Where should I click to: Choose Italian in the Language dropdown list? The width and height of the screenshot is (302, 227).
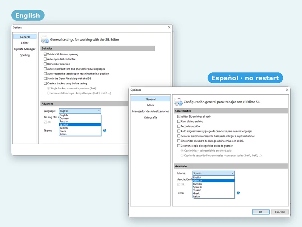click(x=80, y=134)
